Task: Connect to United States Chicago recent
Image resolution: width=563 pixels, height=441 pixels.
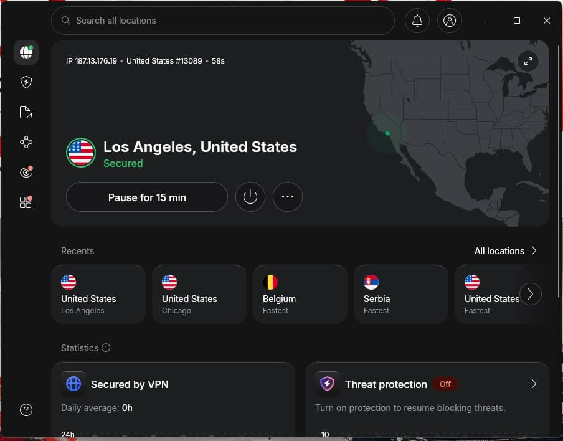Action: coord(199,294)
